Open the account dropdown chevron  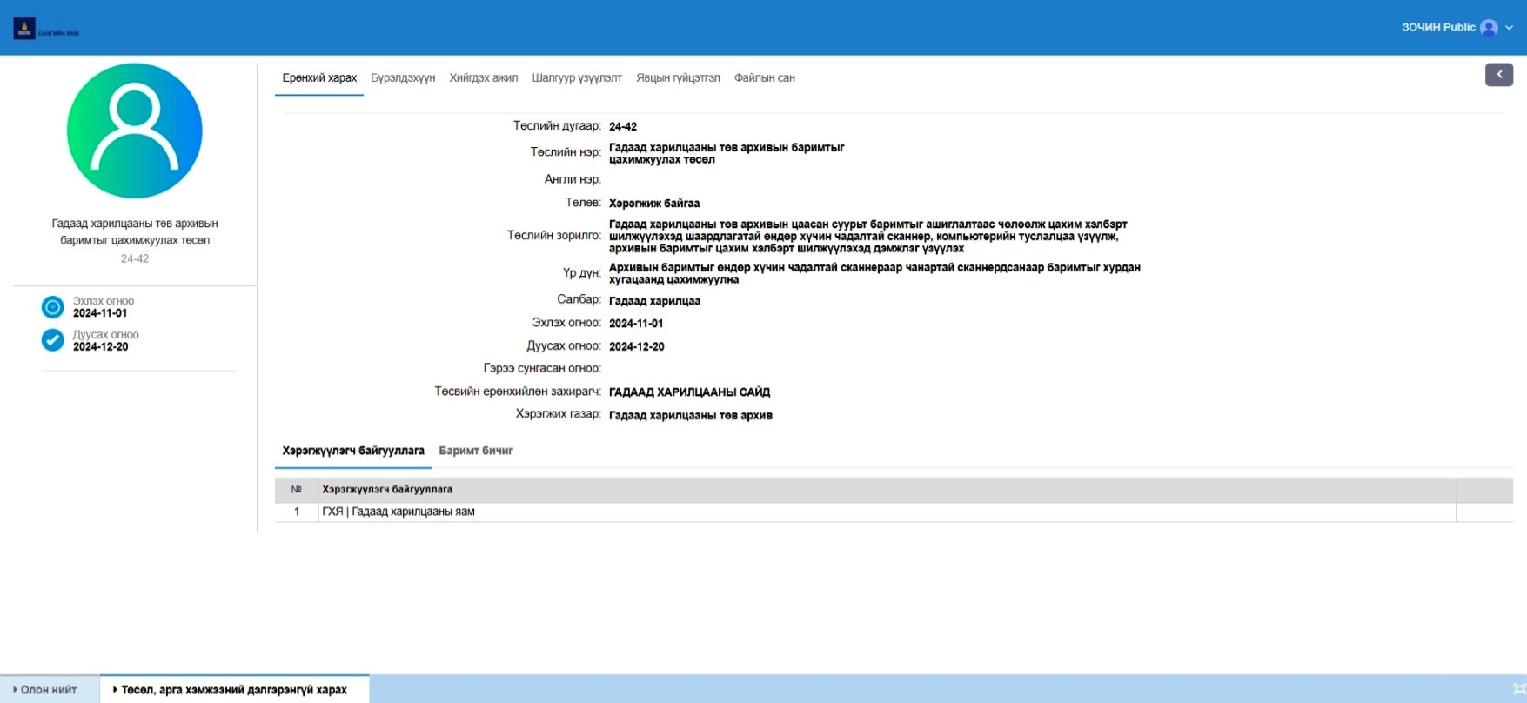coord(1510,28)
